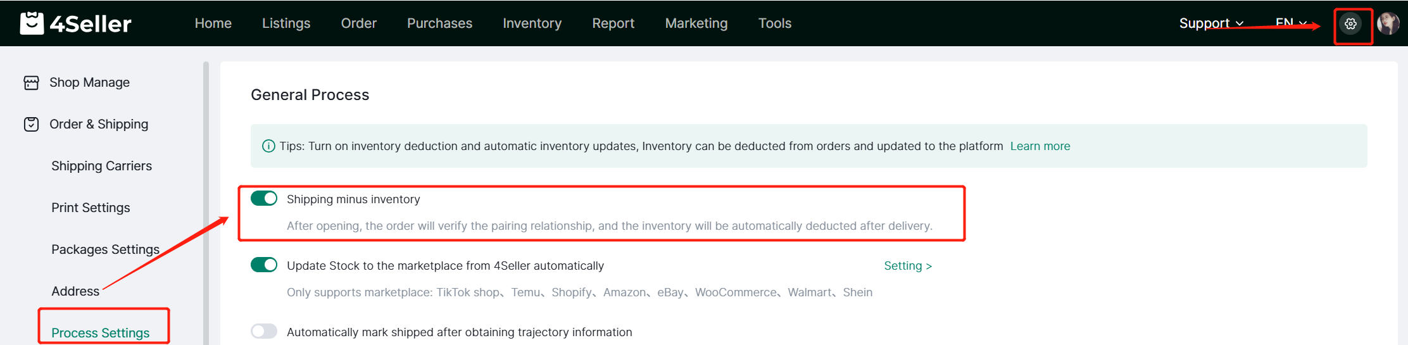Click the sidebar vertical scrollbar
This screenshot has height=345, width=1408.
coord(206,203)
